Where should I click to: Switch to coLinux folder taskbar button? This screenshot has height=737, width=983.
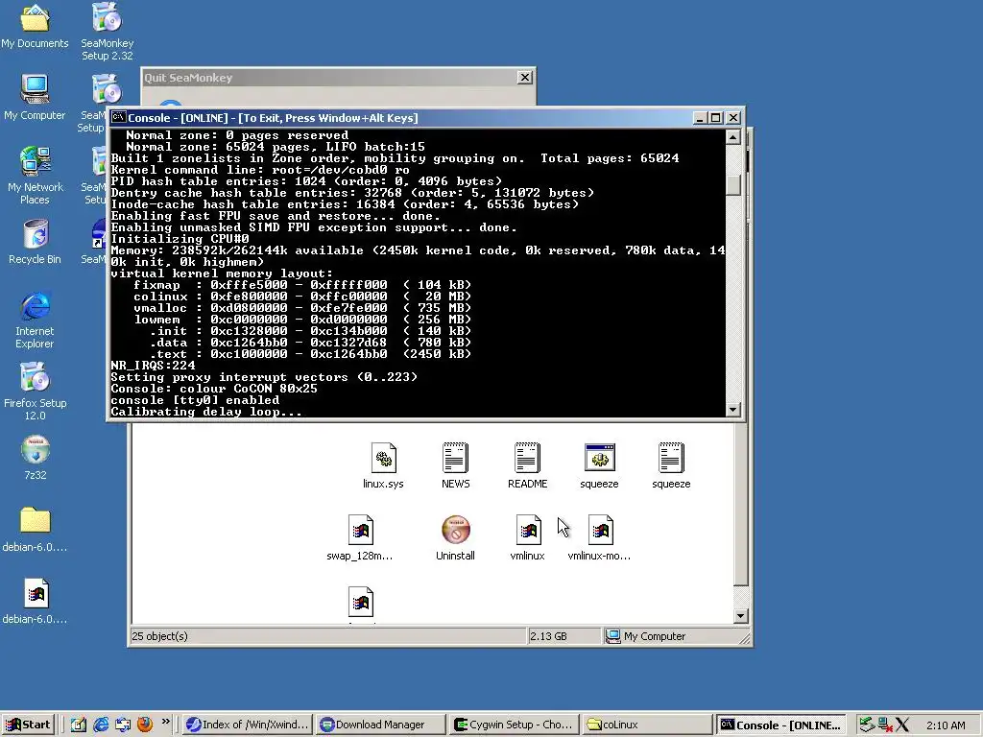point(646,725)
